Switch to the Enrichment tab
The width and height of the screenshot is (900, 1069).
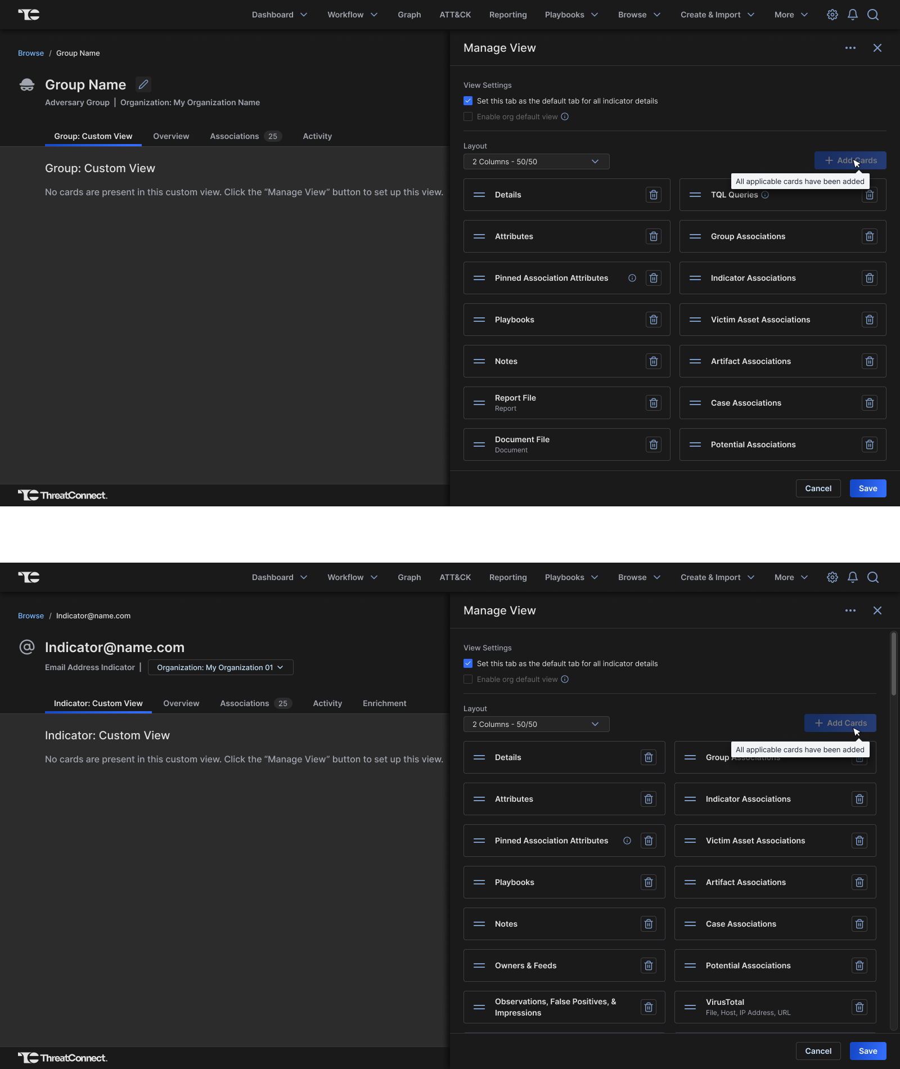[384, 703]
